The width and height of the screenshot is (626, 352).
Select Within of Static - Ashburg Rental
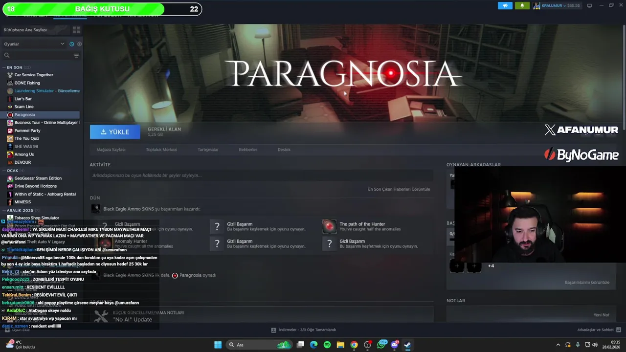point(45,194)
